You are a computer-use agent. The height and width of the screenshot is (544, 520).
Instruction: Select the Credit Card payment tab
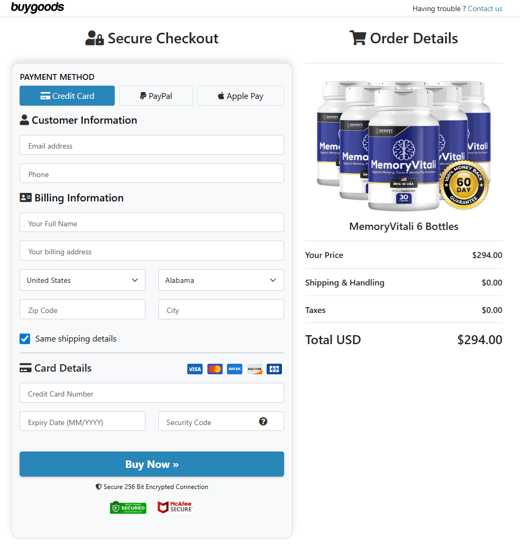pyautogui.click(x=67, y=96)
